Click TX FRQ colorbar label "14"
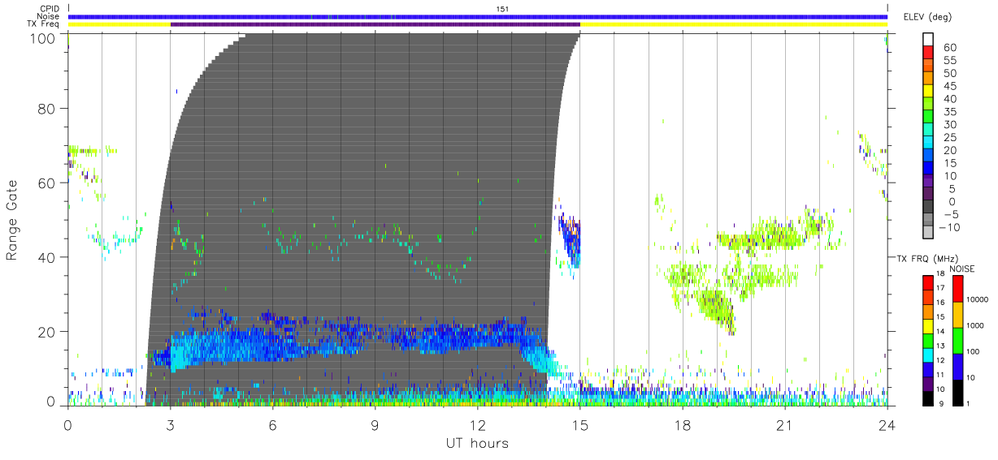 point(941,331)
